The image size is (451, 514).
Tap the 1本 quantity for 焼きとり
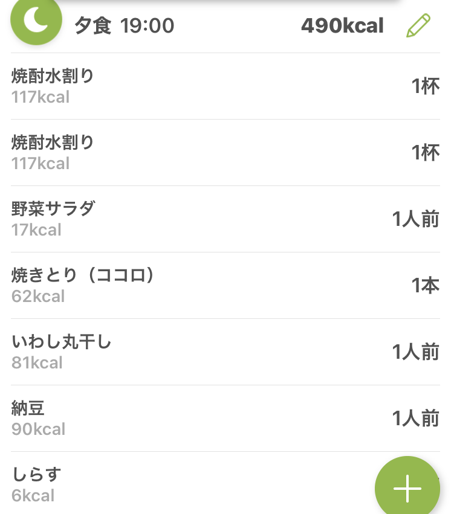(426, 285)
